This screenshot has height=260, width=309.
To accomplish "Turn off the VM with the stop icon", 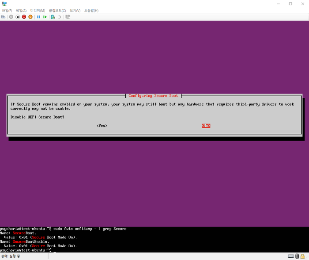I will click(x=18, y=17).
